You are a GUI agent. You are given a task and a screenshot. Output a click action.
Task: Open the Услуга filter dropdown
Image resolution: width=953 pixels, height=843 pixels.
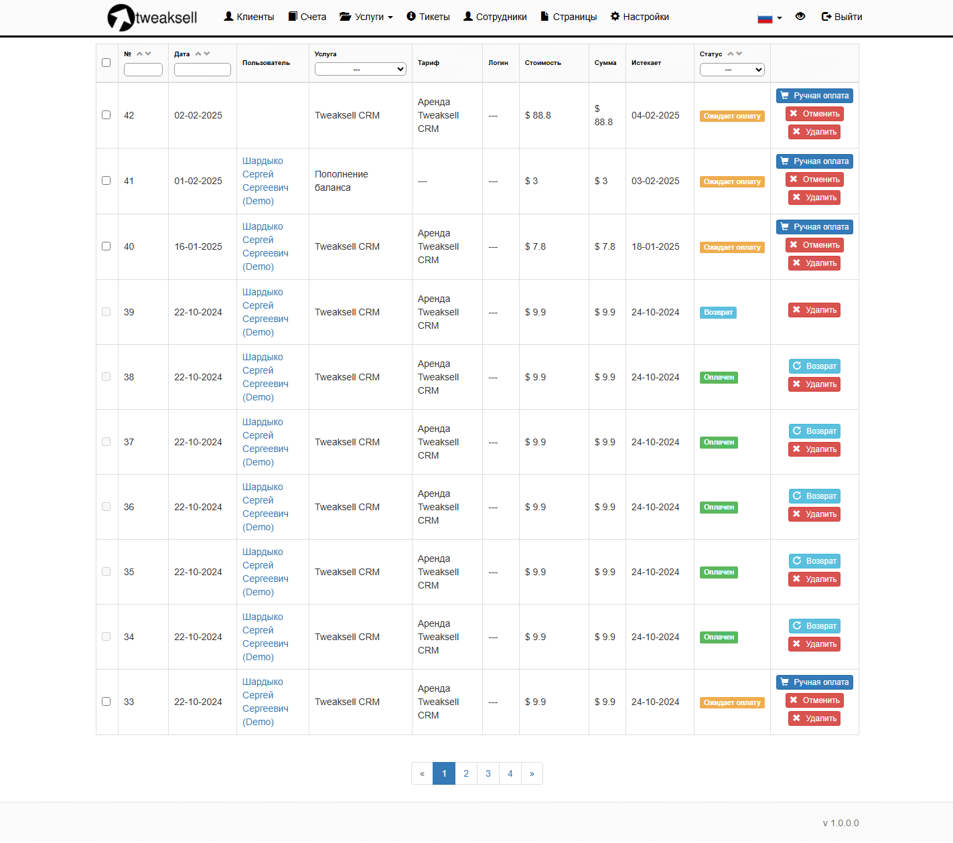(x=360, y=69)
